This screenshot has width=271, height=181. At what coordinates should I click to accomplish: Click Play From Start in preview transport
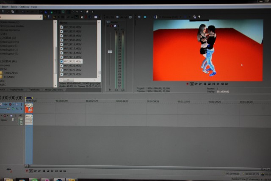[x=196, y=84]
